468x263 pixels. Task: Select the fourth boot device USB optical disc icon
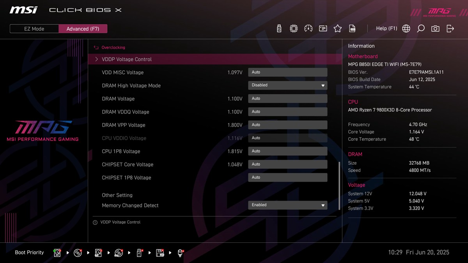[119, 253]
